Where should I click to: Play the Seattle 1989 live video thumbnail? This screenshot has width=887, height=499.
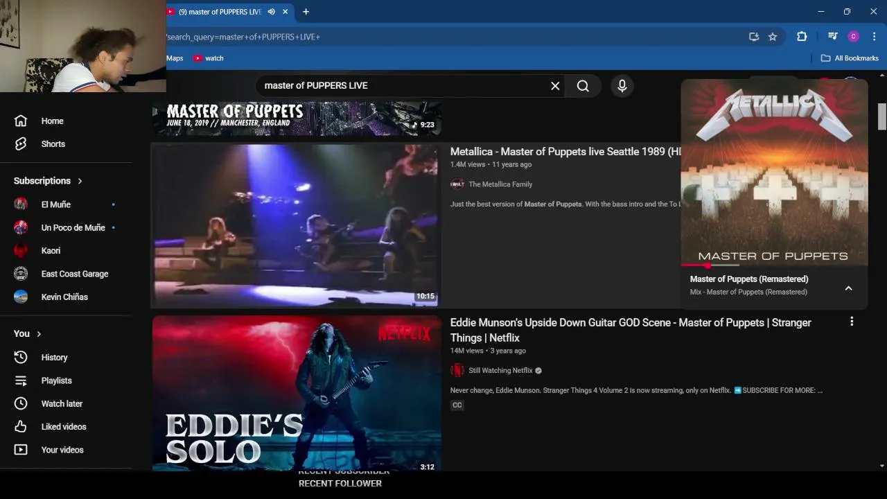pyautogui.click(x=297, y=225)
